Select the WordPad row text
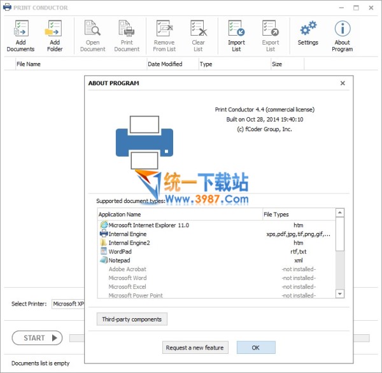382x373 pixels. click(120, 251)
